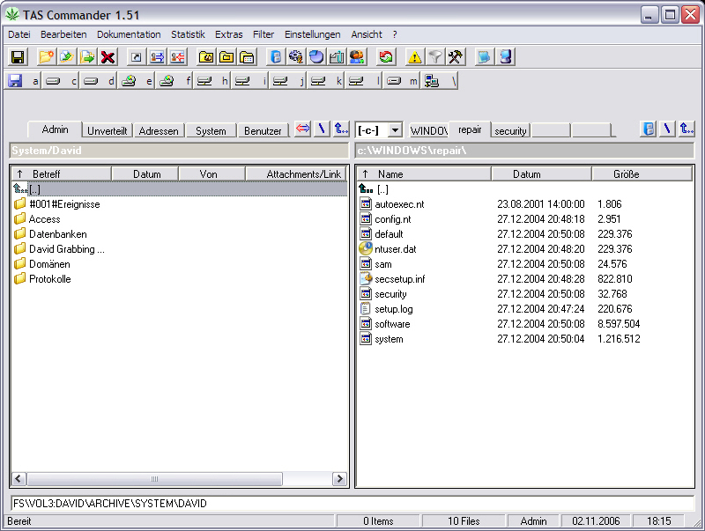Switch to the System tab

pos(211,130)
